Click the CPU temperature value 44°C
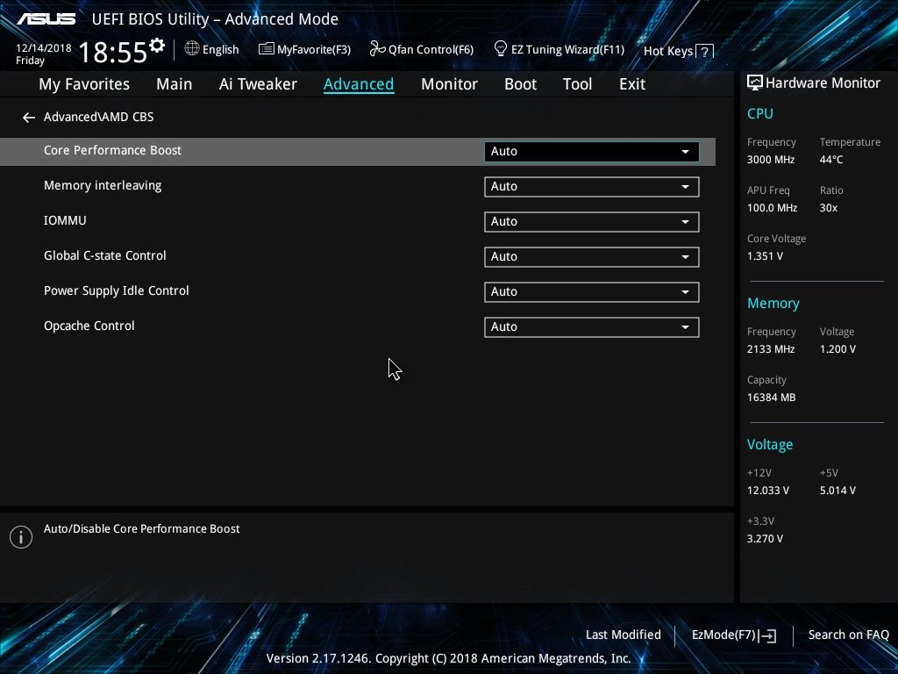 coord(831,160)
